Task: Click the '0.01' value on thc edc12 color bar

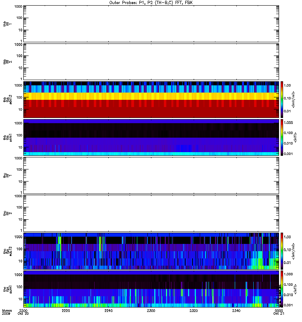Action: click(287, 263)
